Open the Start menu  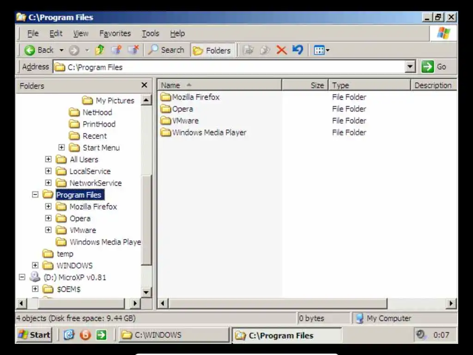(x=34, y=335)
